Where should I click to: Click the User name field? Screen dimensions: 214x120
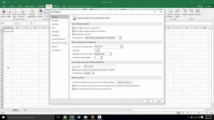tap(99, 67)
